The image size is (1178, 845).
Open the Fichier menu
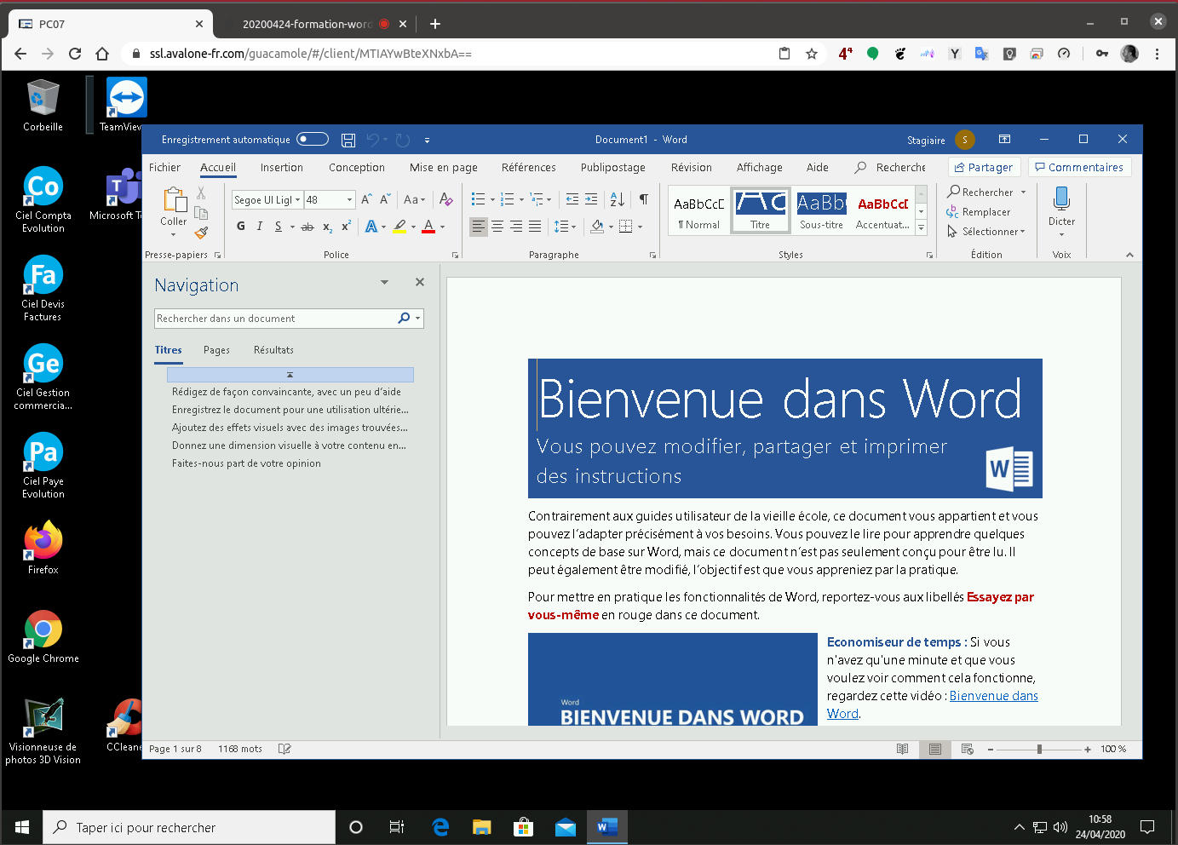pyautogui.click(x=164, y=168)
